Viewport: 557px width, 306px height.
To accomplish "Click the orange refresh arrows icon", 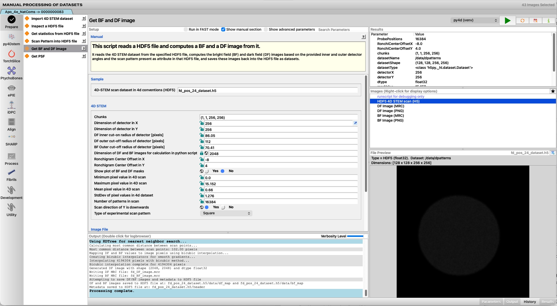I will [x=523, y=20].
